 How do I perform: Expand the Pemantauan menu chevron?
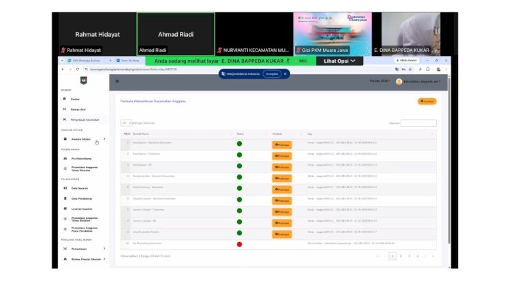pos(104,249)
